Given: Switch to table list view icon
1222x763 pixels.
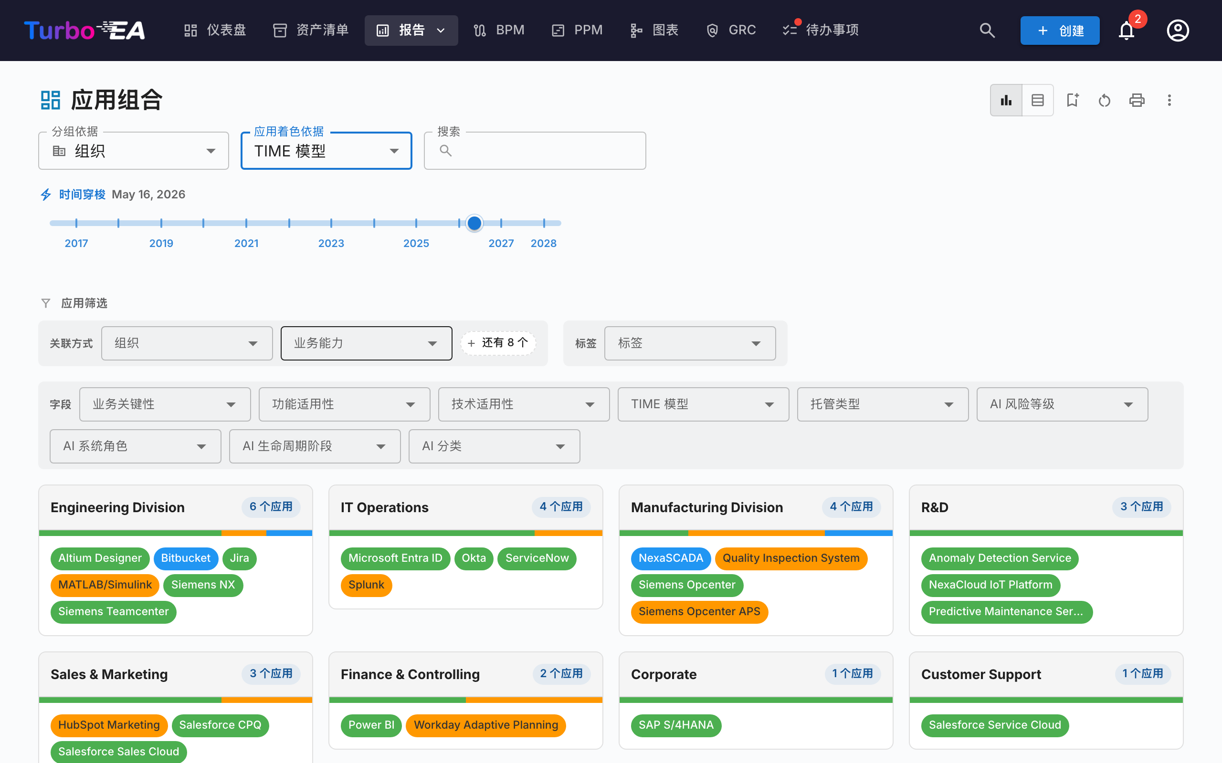Looking at the screenshot, I should pyautogui.click(x=1037, y=100).
